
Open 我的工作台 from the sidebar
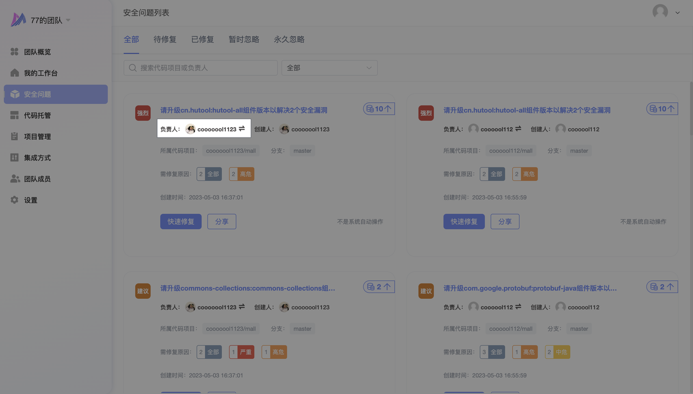pos(40,73)
